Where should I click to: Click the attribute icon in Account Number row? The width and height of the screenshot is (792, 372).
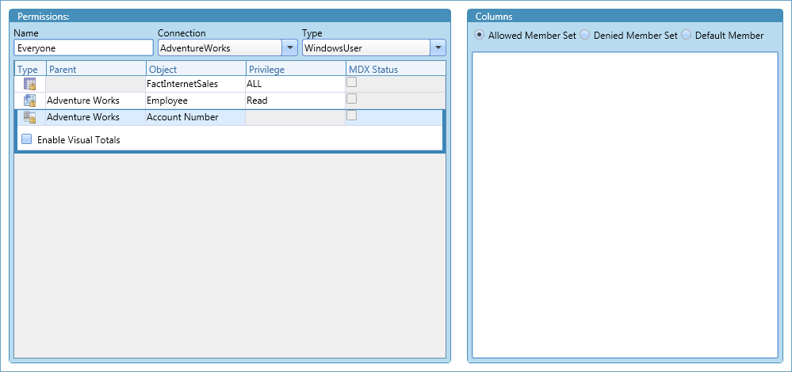click(x=30, y=117)
